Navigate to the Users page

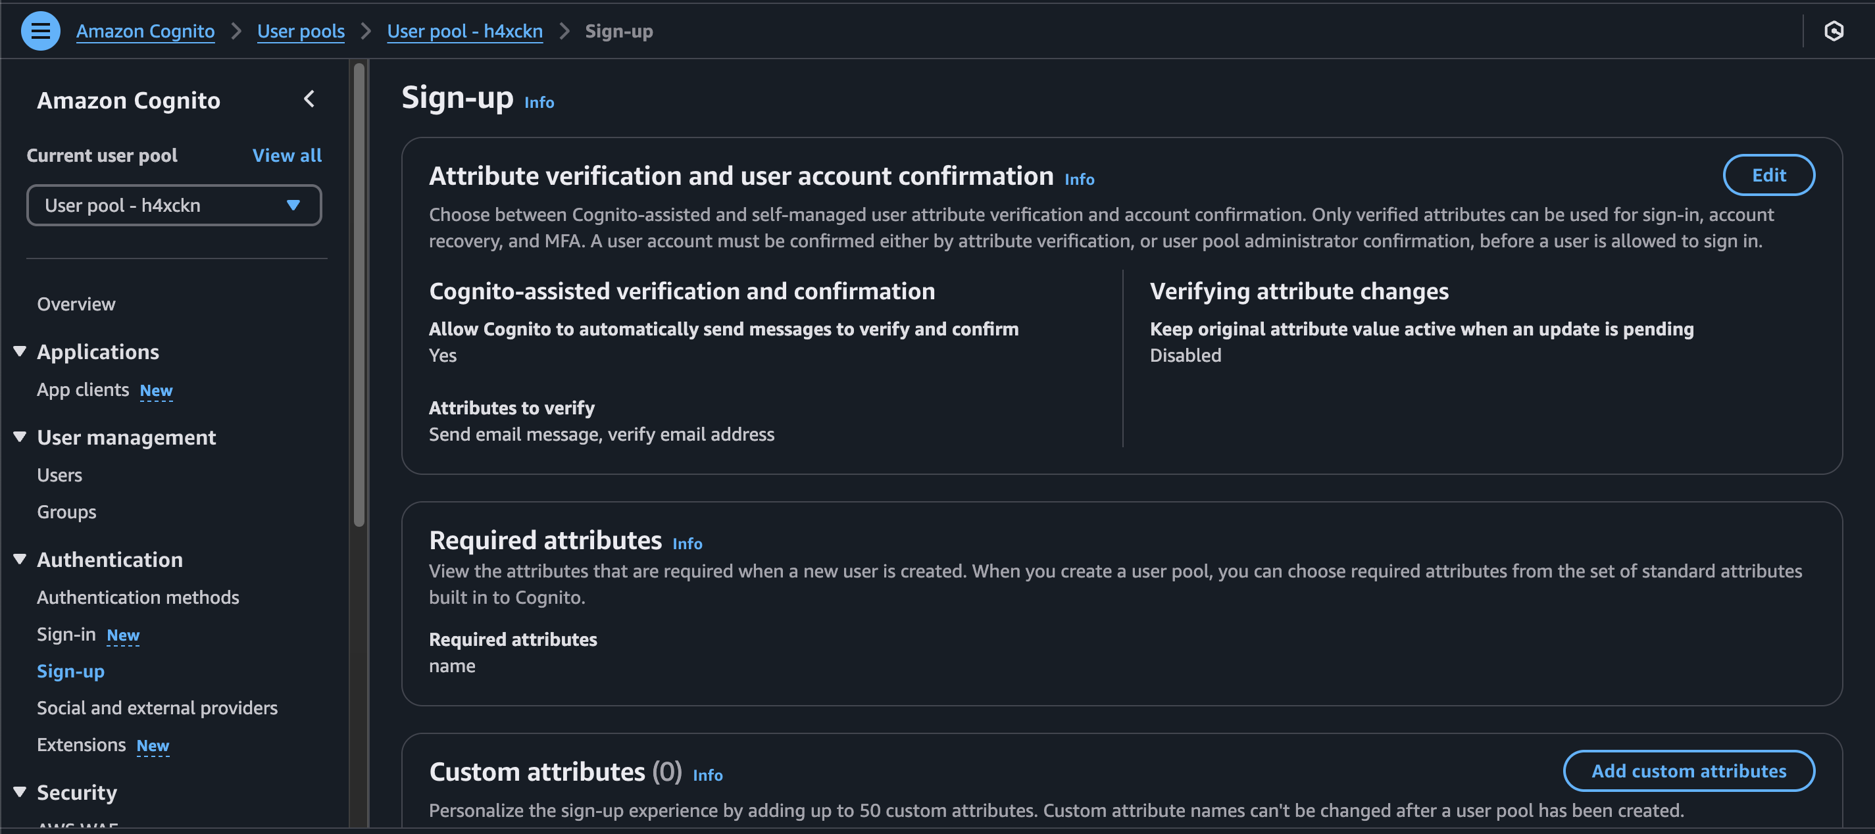pyautogui.click(x=59, y=474)
